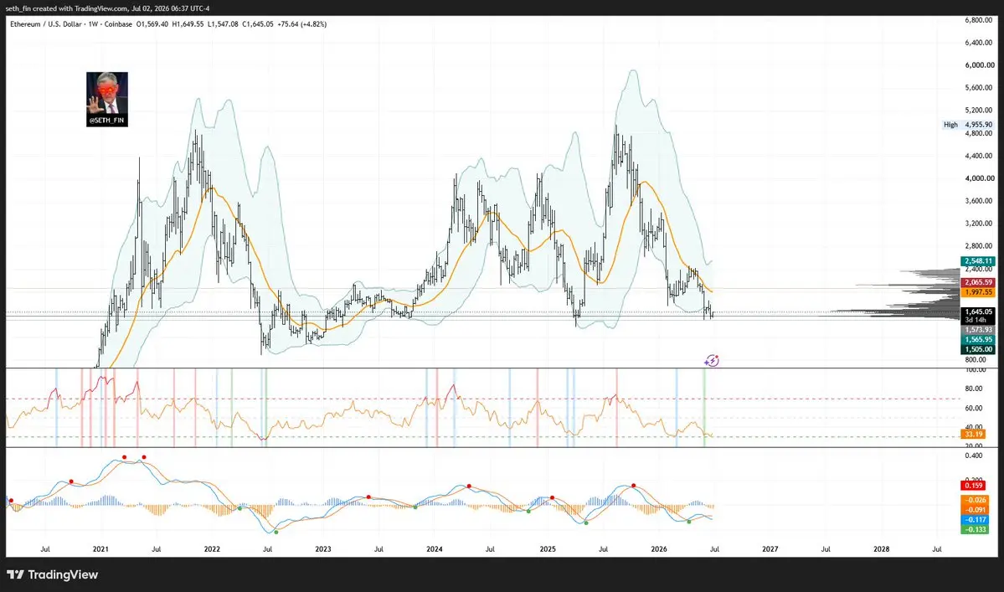Click the gray 1,573.93 price label

point(977,330)
